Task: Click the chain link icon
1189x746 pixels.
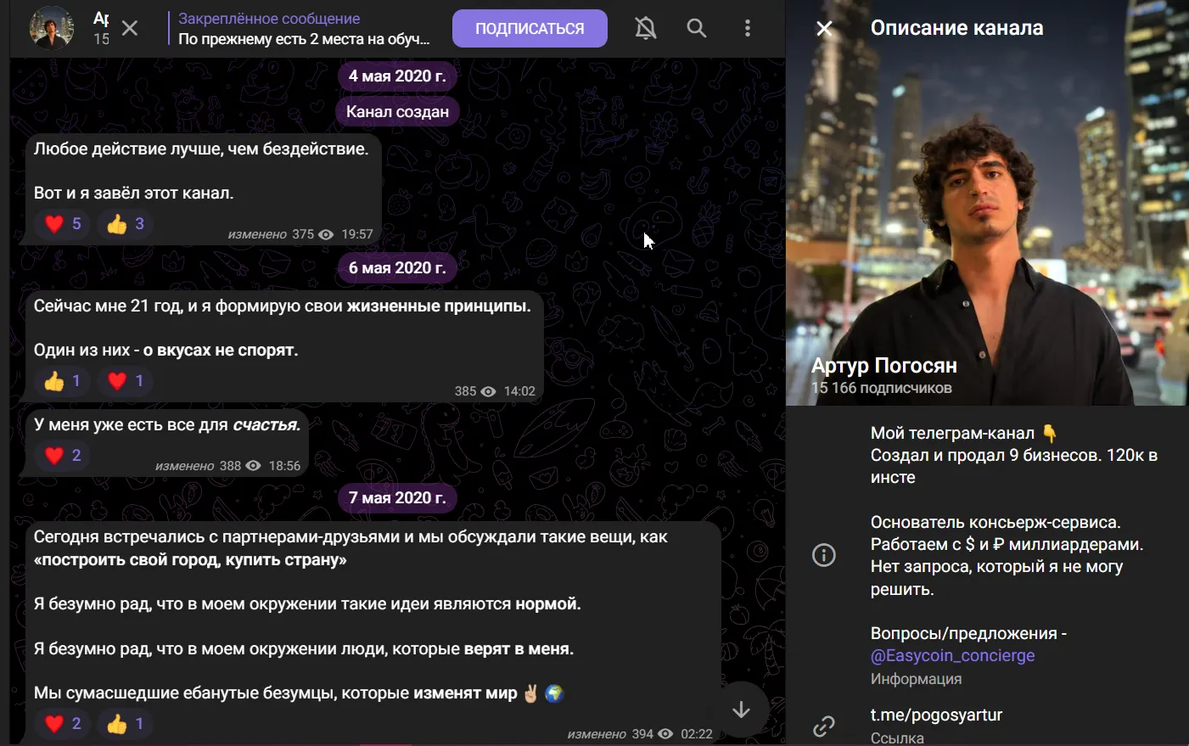Action: click(824, 726)
